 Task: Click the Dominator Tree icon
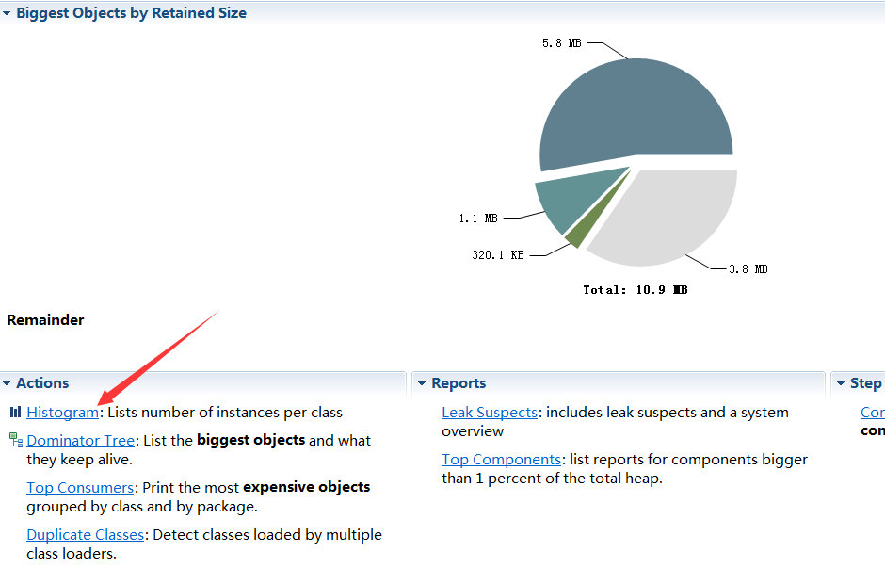tap(16, 440)
